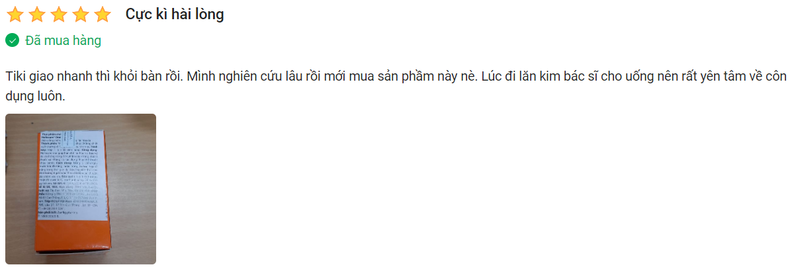Click the "dụng luôn." text line
Image resolution: width=790 pixels, height=273 pixels.
(x=35, y=97)
